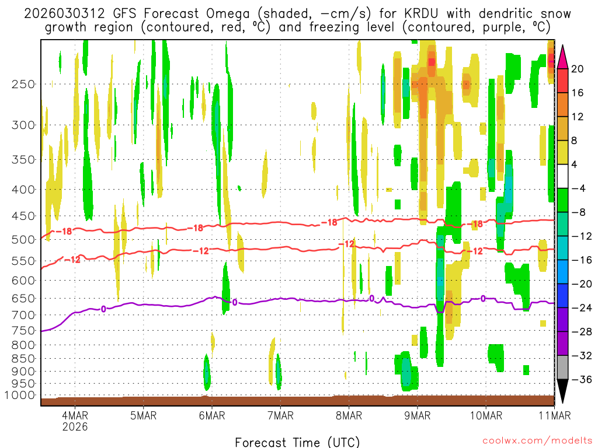This screenshot has height=448, width=598.
Task: Click the chart title first line '2026030312 GFS Forecast Omega'
Action: point(137,13)
